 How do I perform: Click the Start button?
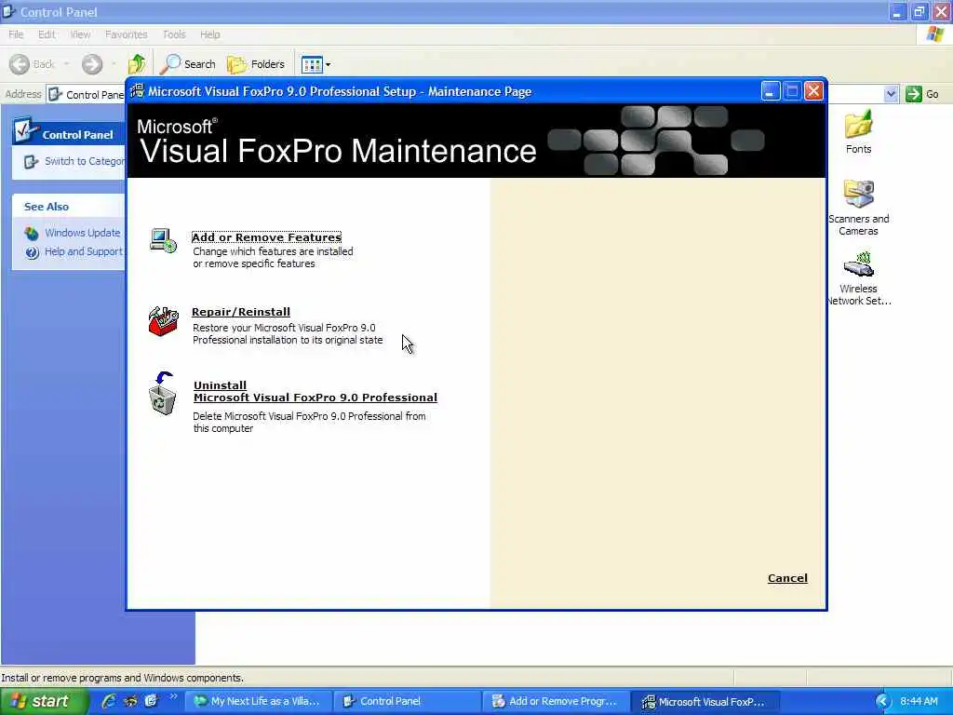coord(43,702)
